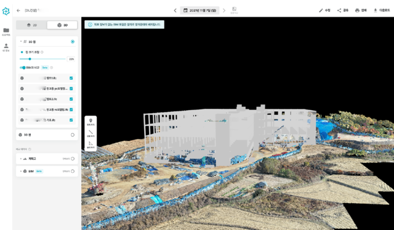Uncheck the last .ifc file checkbox
Screen dimensions: 394x230
[x=71, y=120]
